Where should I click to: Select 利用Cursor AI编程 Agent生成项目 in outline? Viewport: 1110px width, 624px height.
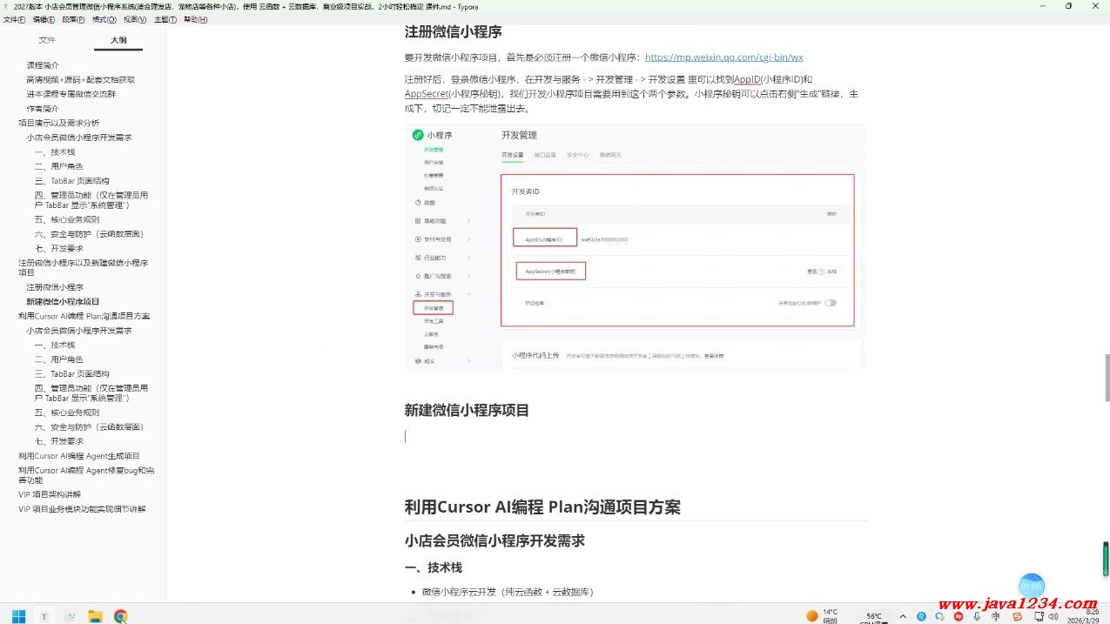tap(79, 456)
